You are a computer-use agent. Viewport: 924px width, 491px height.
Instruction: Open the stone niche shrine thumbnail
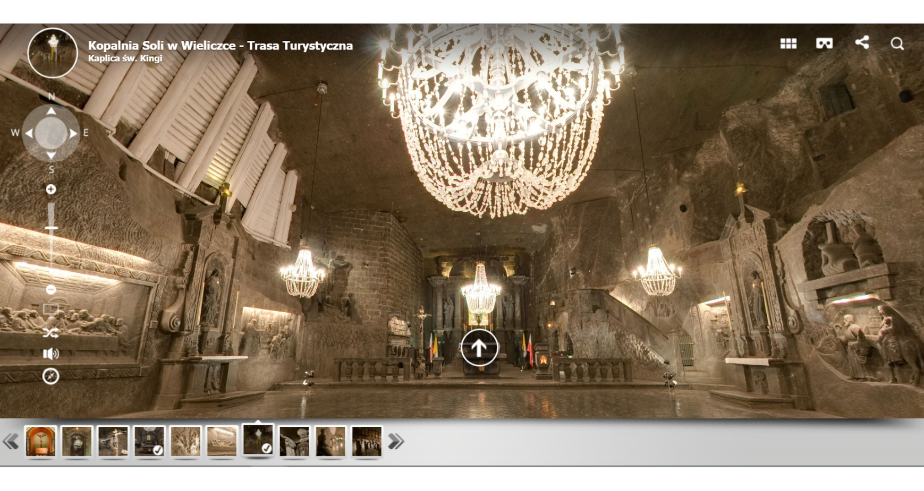[x=77, y=441]
